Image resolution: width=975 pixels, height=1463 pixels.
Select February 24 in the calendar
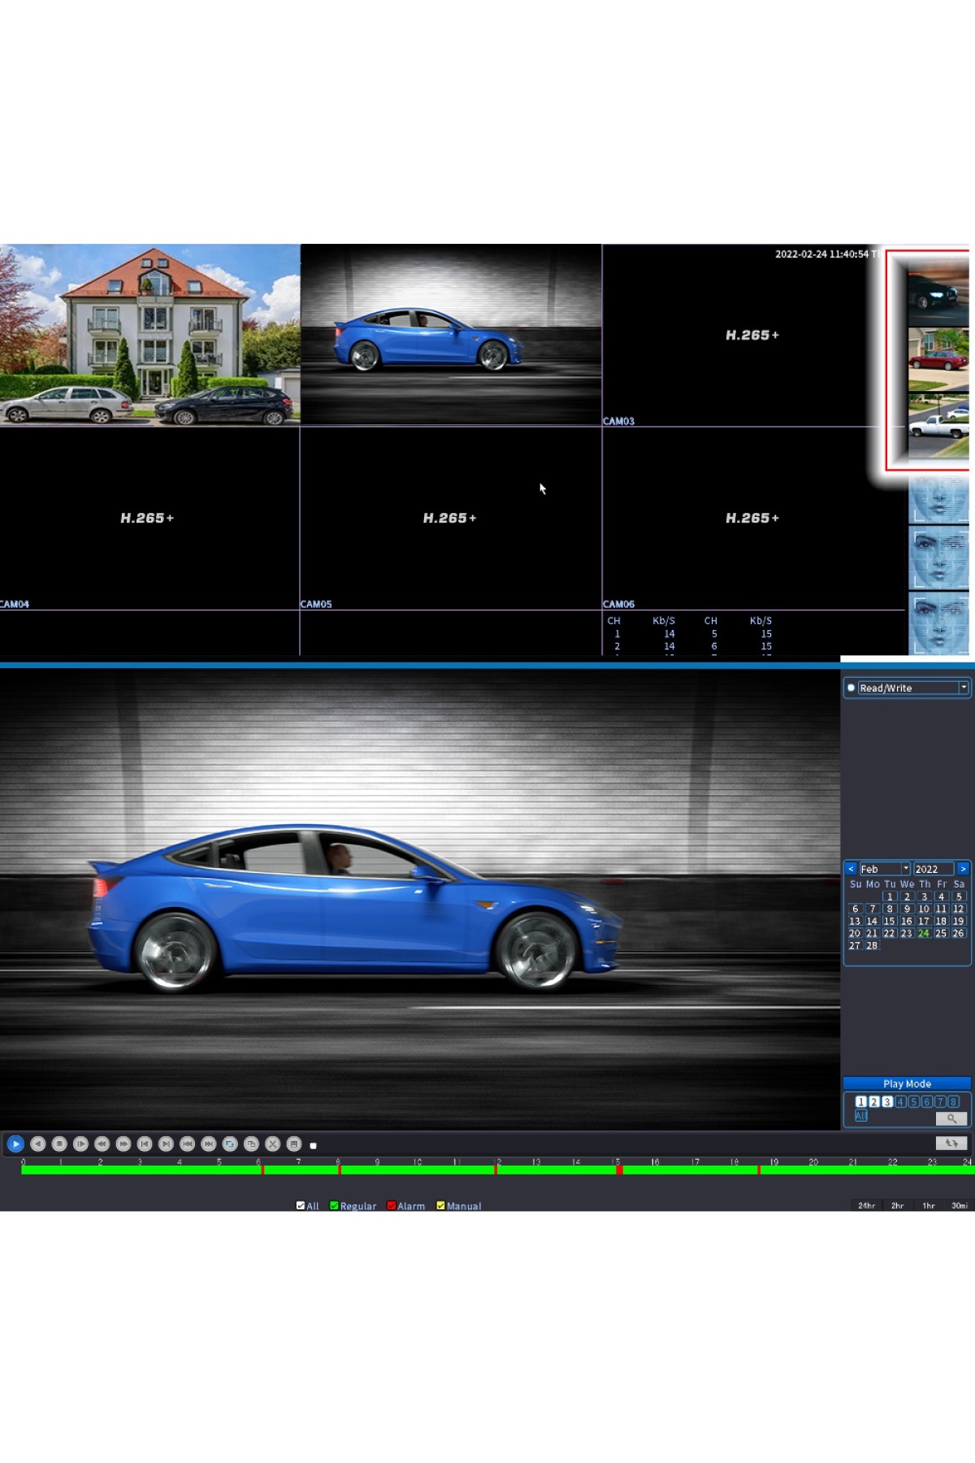[x=924, y=933]
